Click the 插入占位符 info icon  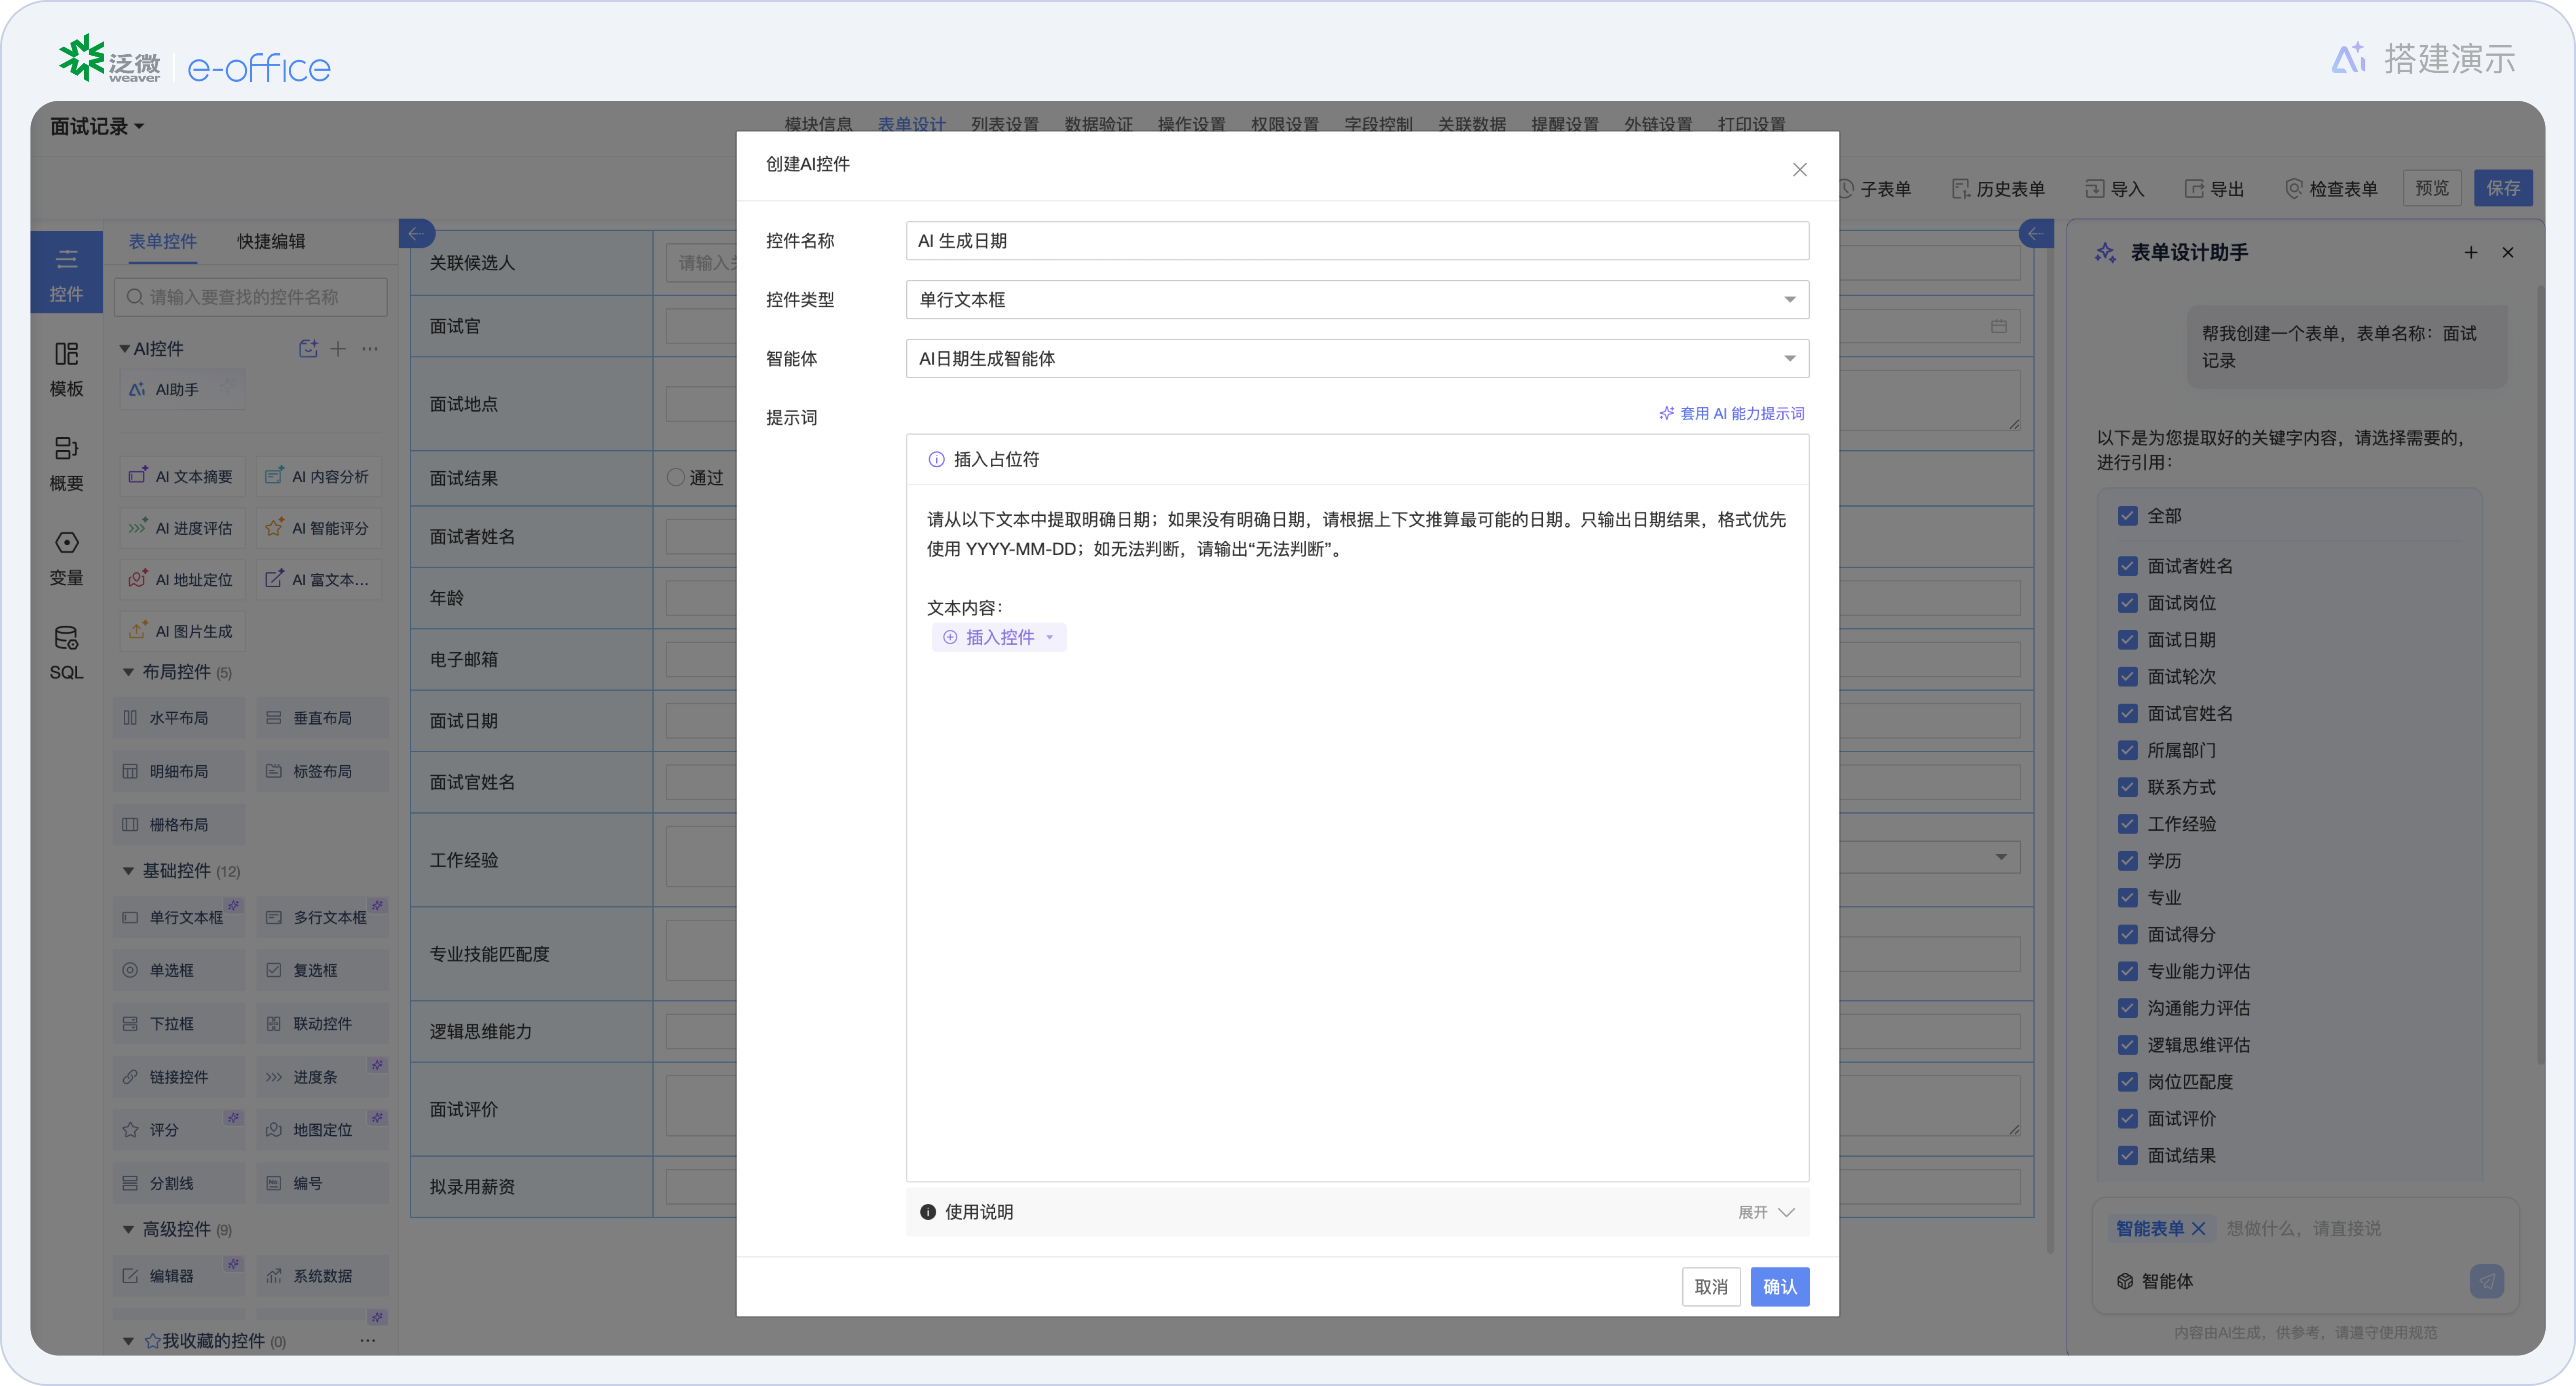(936, 459)
